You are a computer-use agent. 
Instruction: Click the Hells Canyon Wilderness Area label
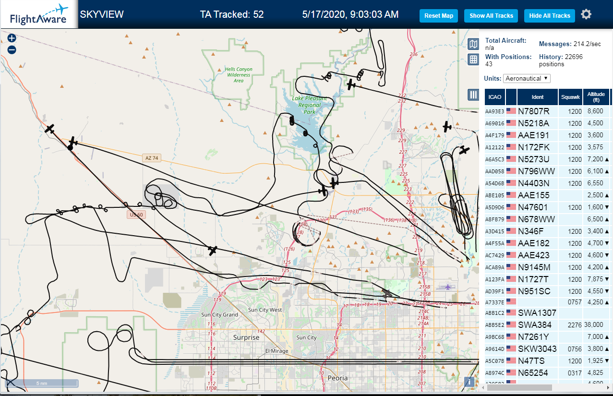(x=239, y=75)
